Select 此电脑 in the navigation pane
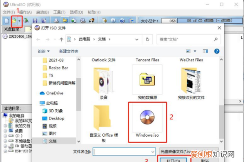 [x=49, y=103]
